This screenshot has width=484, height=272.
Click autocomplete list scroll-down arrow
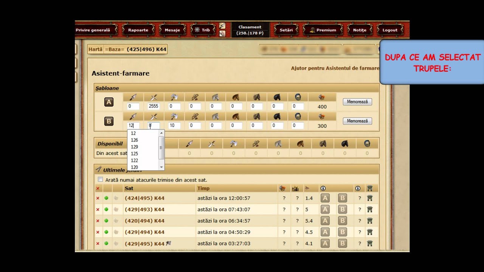(x=161, y=167)
